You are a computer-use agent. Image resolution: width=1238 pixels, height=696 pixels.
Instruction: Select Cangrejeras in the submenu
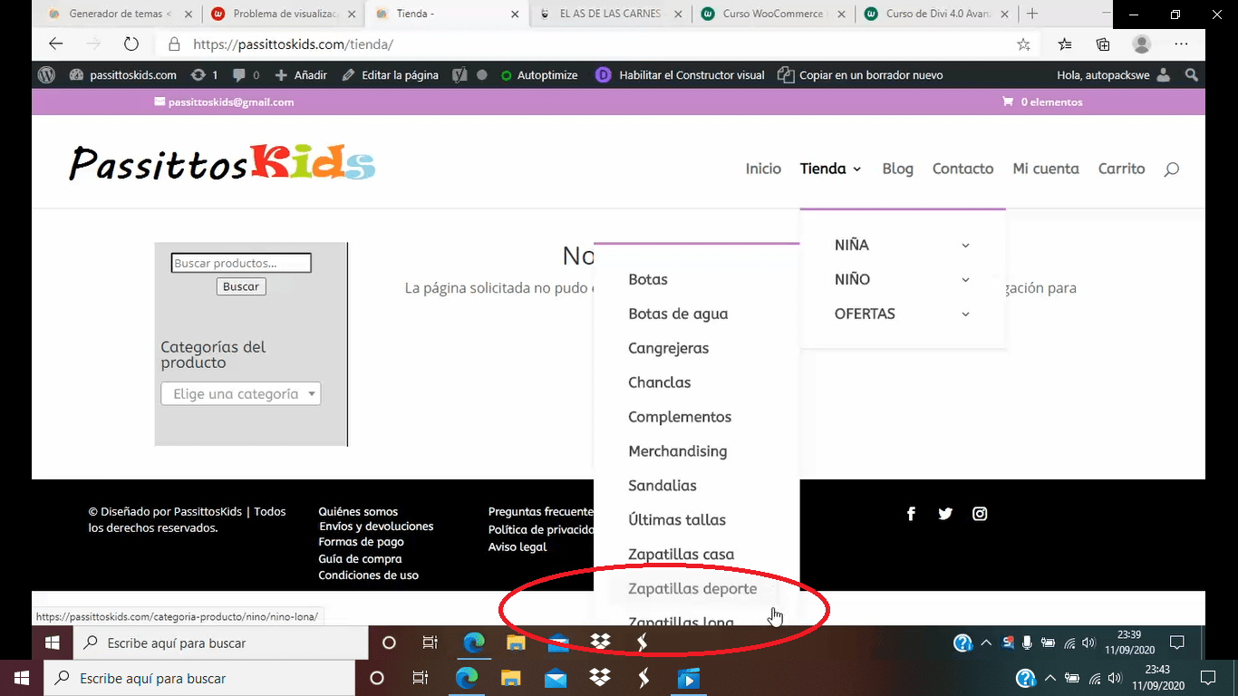pos(669,348)
